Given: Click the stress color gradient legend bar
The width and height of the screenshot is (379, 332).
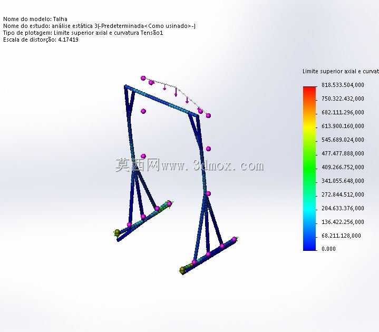Looking at the screenshot, I should (309, 169).
